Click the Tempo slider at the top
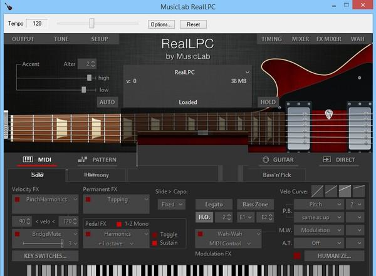 click(x=91, y=24)
